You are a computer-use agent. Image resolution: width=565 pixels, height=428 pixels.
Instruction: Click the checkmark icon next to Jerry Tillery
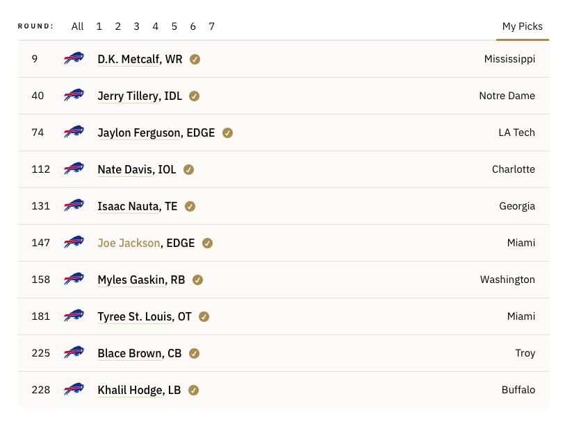point(194,96)
